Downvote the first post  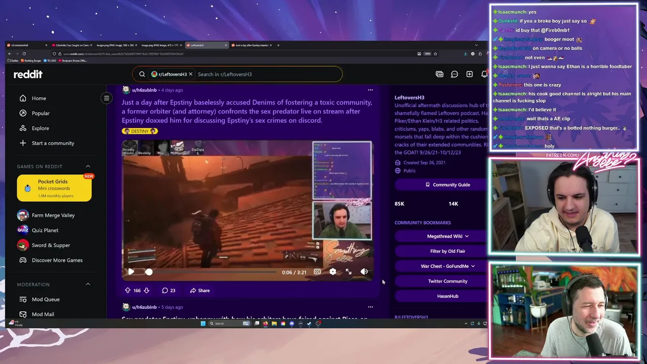(146, 290)
